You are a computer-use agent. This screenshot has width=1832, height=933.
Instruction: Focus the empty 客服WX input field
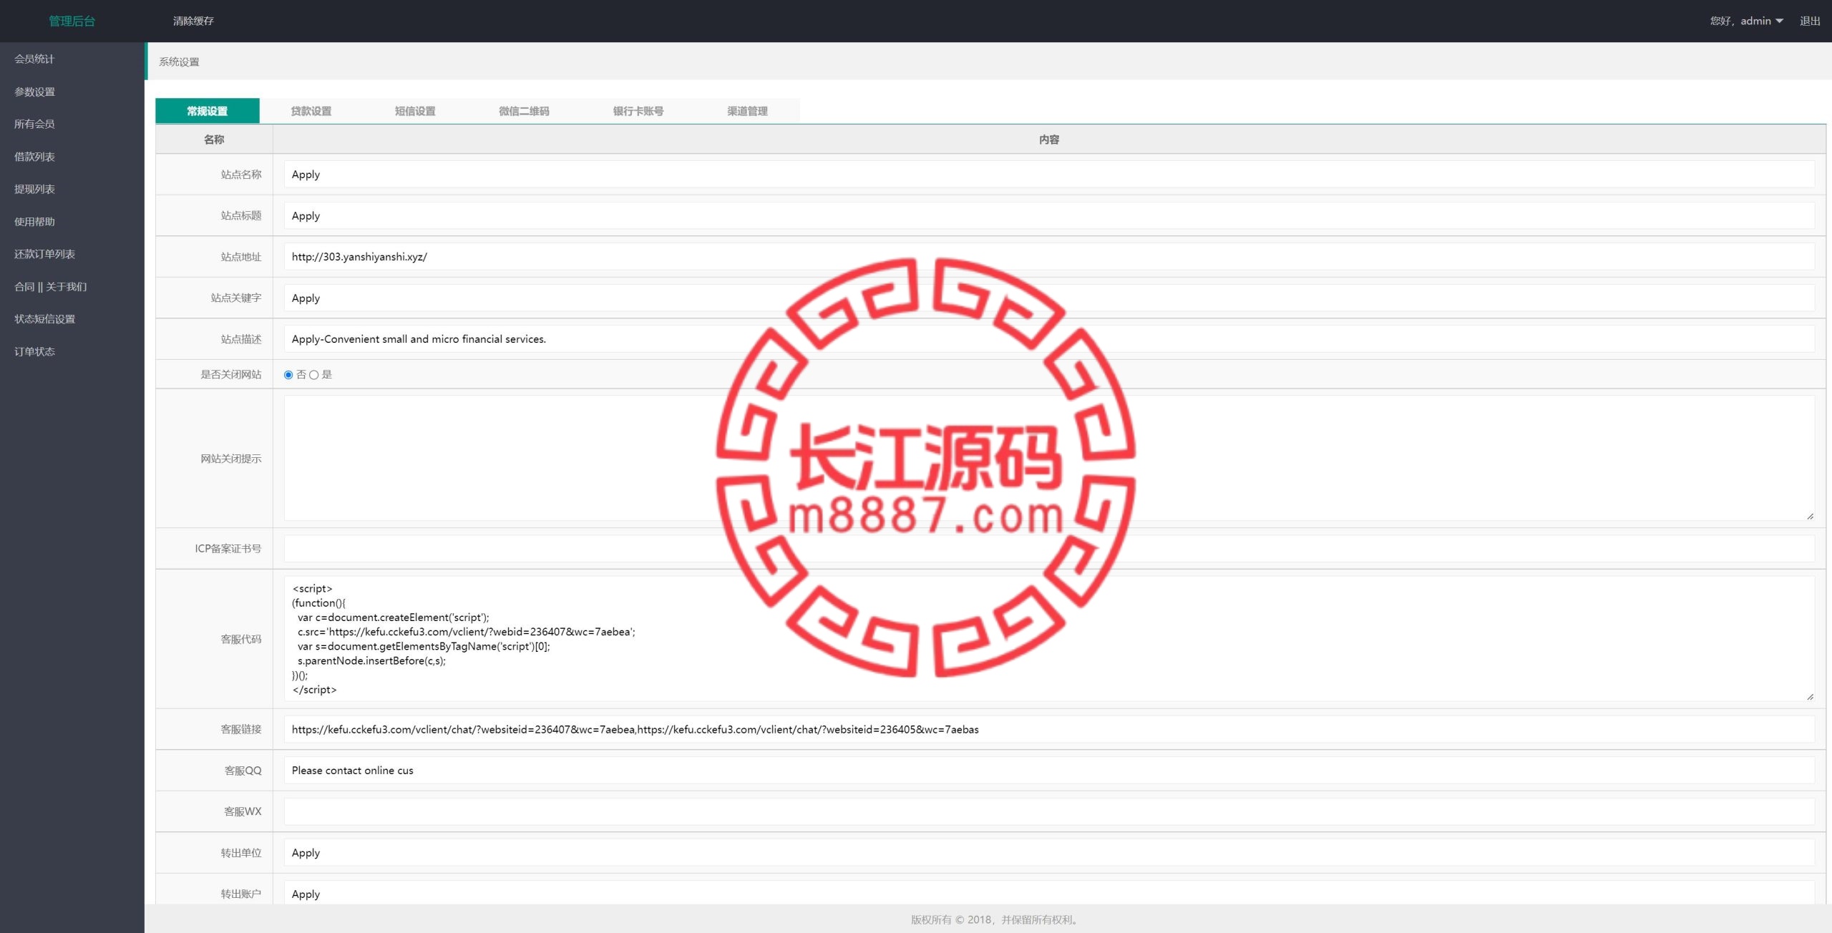[1049, 812]
